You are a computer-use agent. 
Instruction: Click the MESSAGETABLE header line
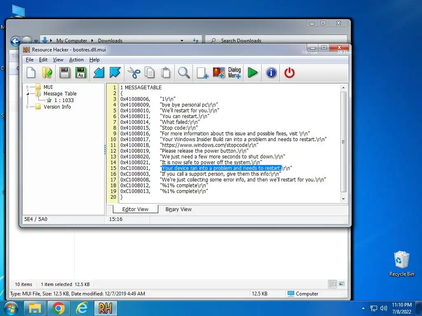pyautogui.click(x=141, y=88)
